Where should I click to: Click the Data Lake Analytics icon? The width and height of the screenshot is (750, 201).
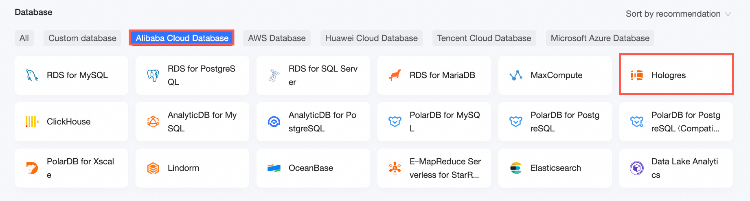pos(636,168)
